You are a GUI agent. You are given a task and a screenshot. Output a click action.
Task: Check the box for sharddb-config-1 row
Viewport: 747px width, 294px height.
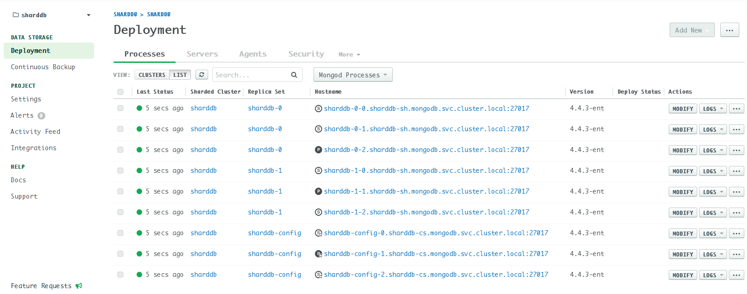[x=120, y=254]
